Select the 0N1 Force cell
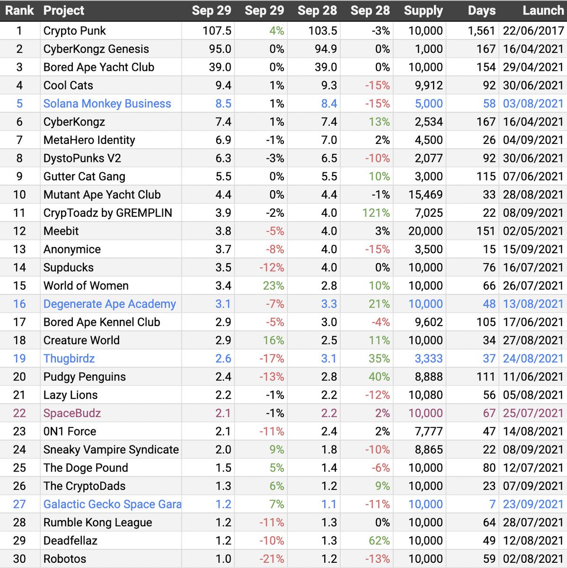567x568 pixels. 111,432
